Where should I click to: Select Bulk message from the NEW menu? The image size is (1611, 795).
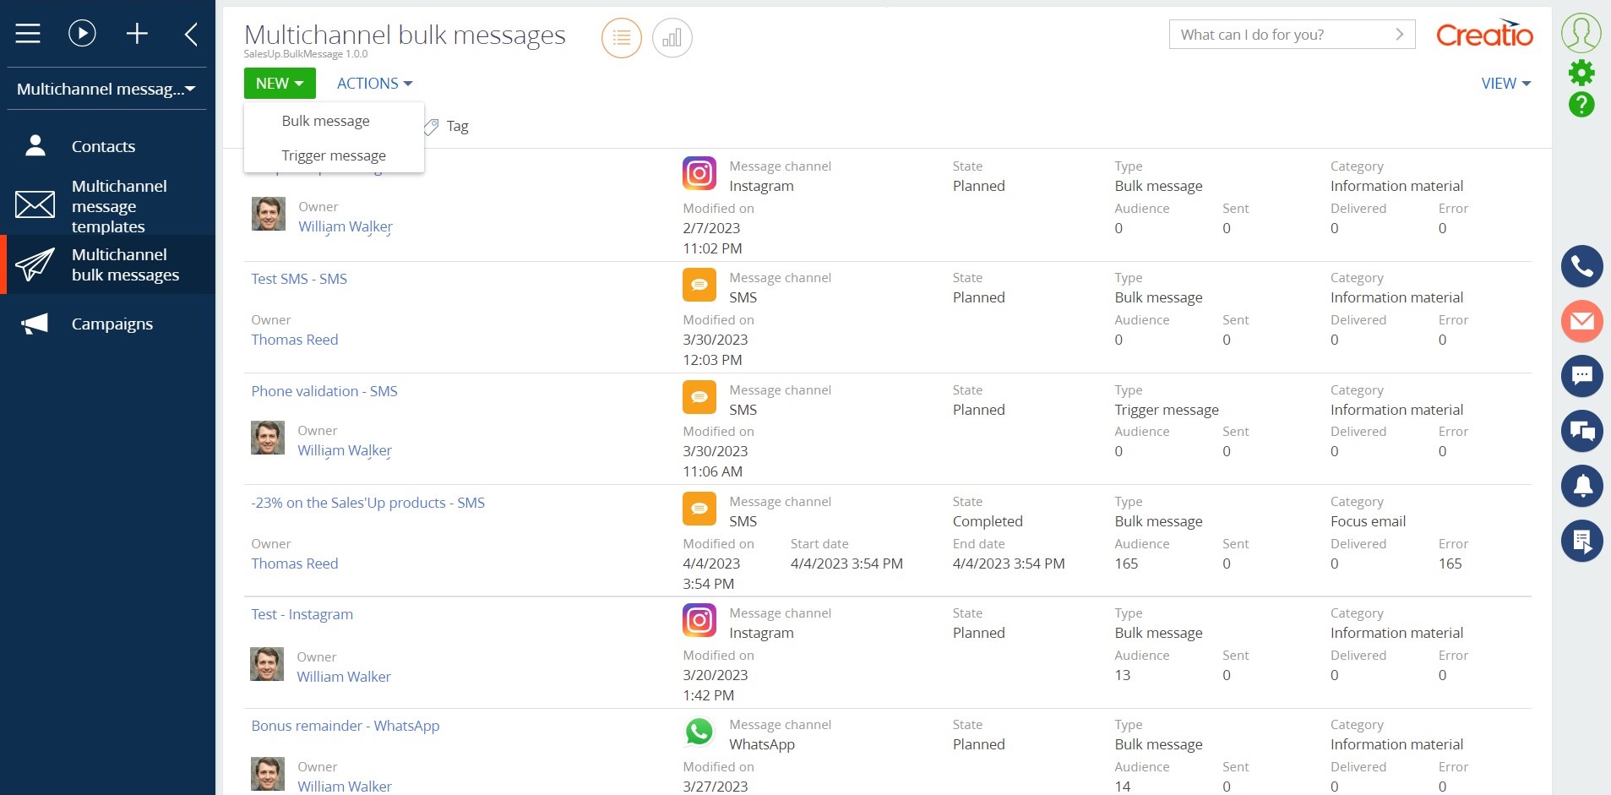point(324,120)
